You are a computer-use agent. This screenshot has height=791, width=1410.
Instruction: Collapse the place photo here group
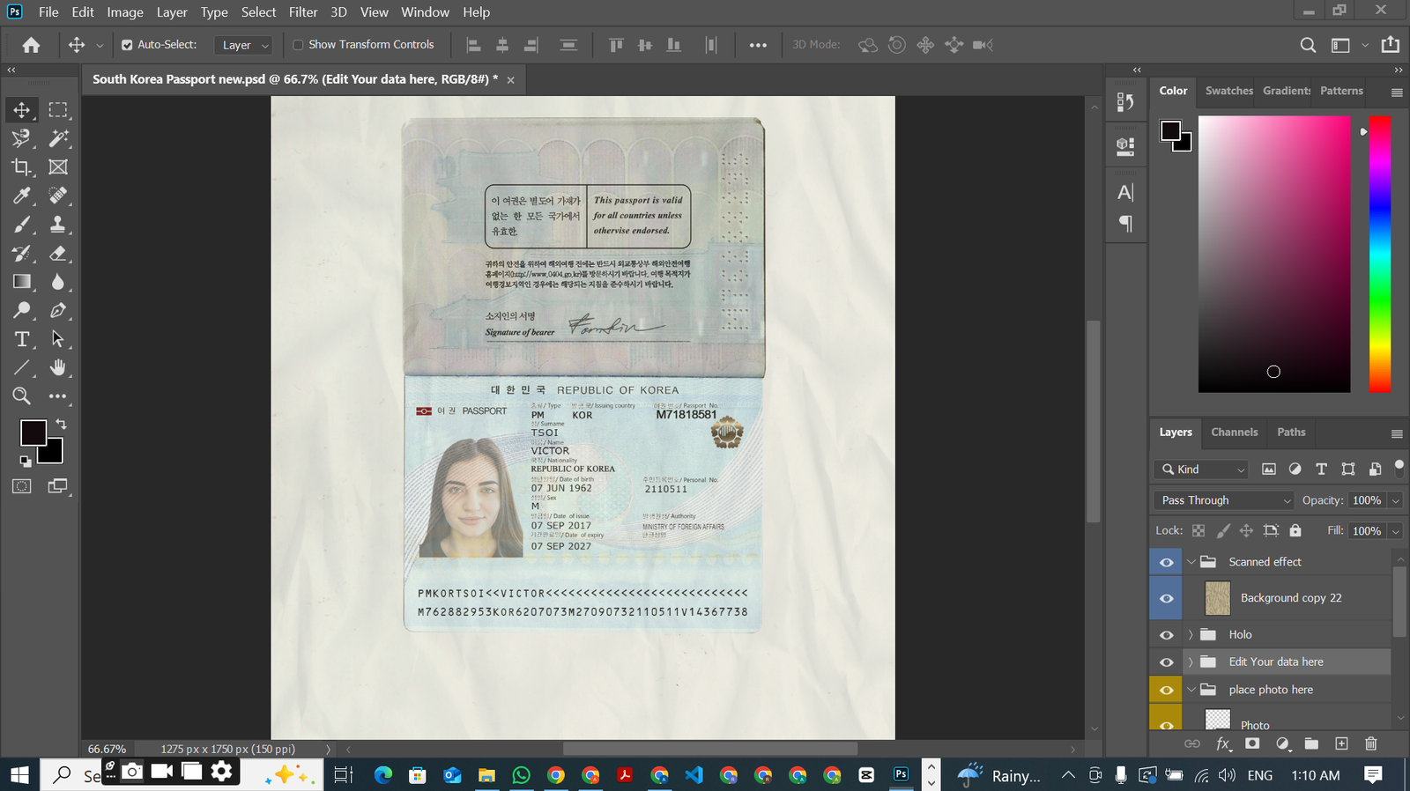1191,690
